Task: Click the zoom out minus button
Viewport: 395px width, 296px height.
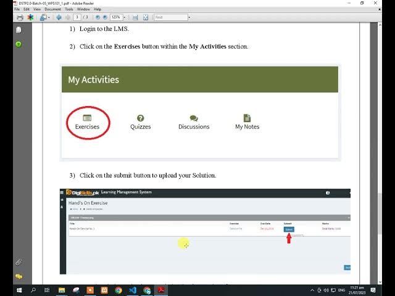Action: [x=98, y=17]
